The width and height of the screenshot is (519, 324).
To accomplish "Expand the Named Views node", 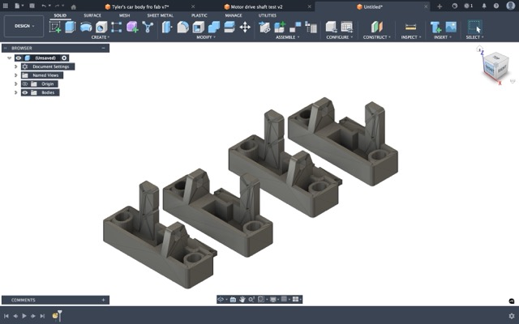I will [x=15, y=75].
